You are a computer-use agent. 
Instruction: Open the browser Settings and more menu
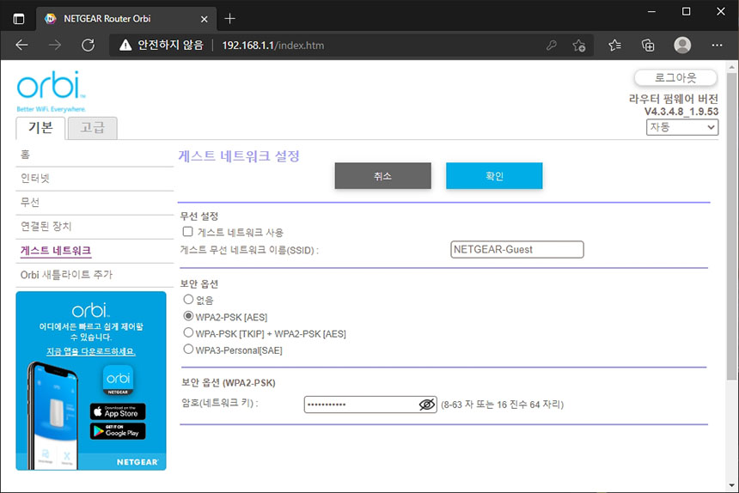(x=717, y=46)
